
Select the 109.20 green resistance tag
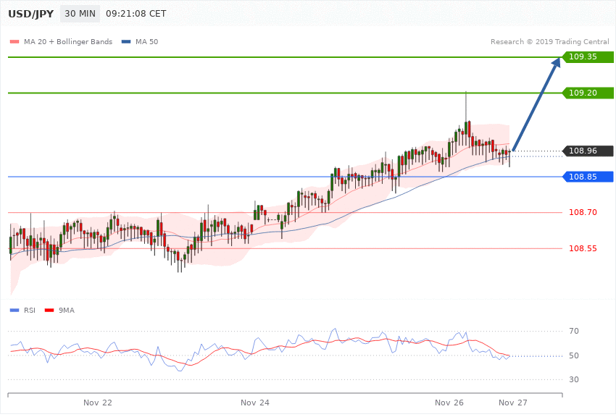588,93
